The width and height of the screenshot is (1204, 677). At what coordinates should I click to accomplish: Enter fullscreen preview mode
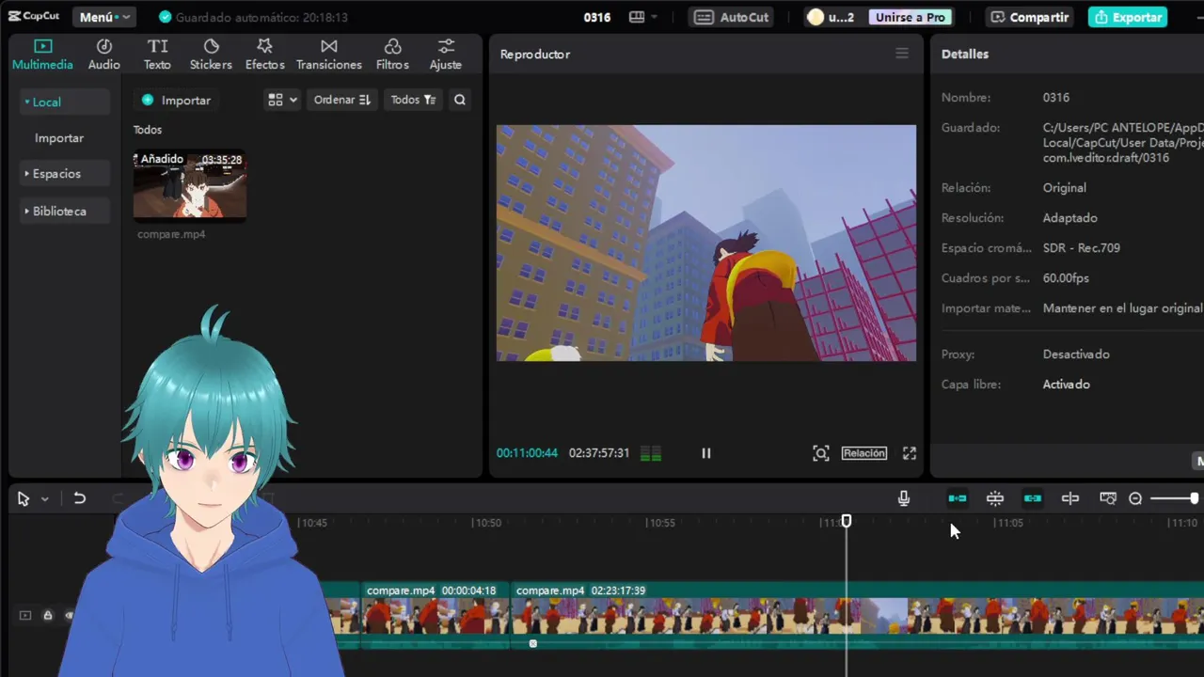(910, 453)
